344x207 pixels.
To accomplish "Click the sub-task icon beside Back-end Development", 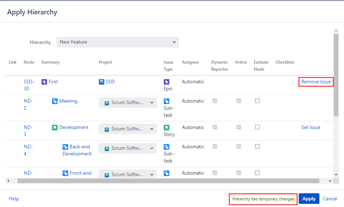I will 65,147.
